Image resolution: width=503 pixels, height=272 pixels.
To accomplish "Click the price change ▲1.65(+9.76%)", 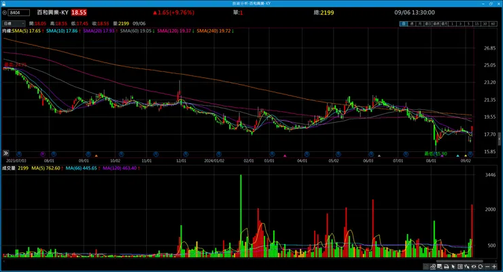I will pos(173,12).
